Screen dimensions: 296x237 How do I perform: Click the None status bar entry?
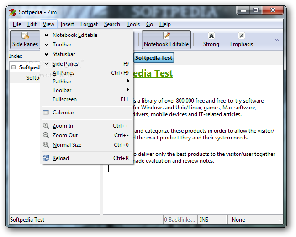[x=238, y=220]
